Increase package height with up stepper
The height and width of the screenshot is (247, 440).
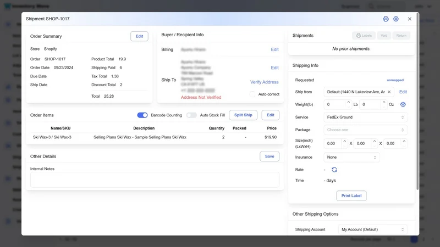coord(404,141)
